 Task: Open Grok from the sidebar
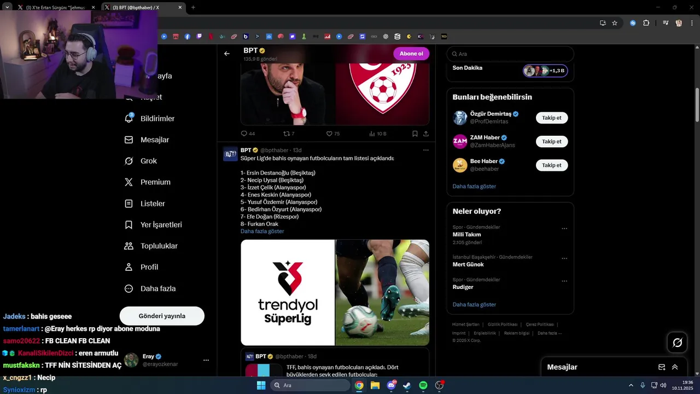coord(141,161)
